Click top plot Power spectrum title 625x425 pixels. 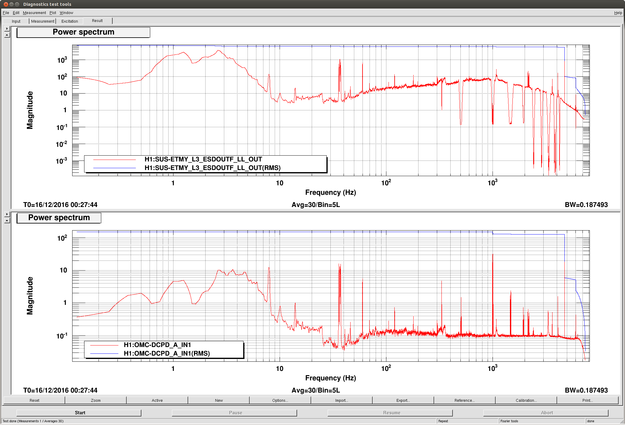click(83, 32)
